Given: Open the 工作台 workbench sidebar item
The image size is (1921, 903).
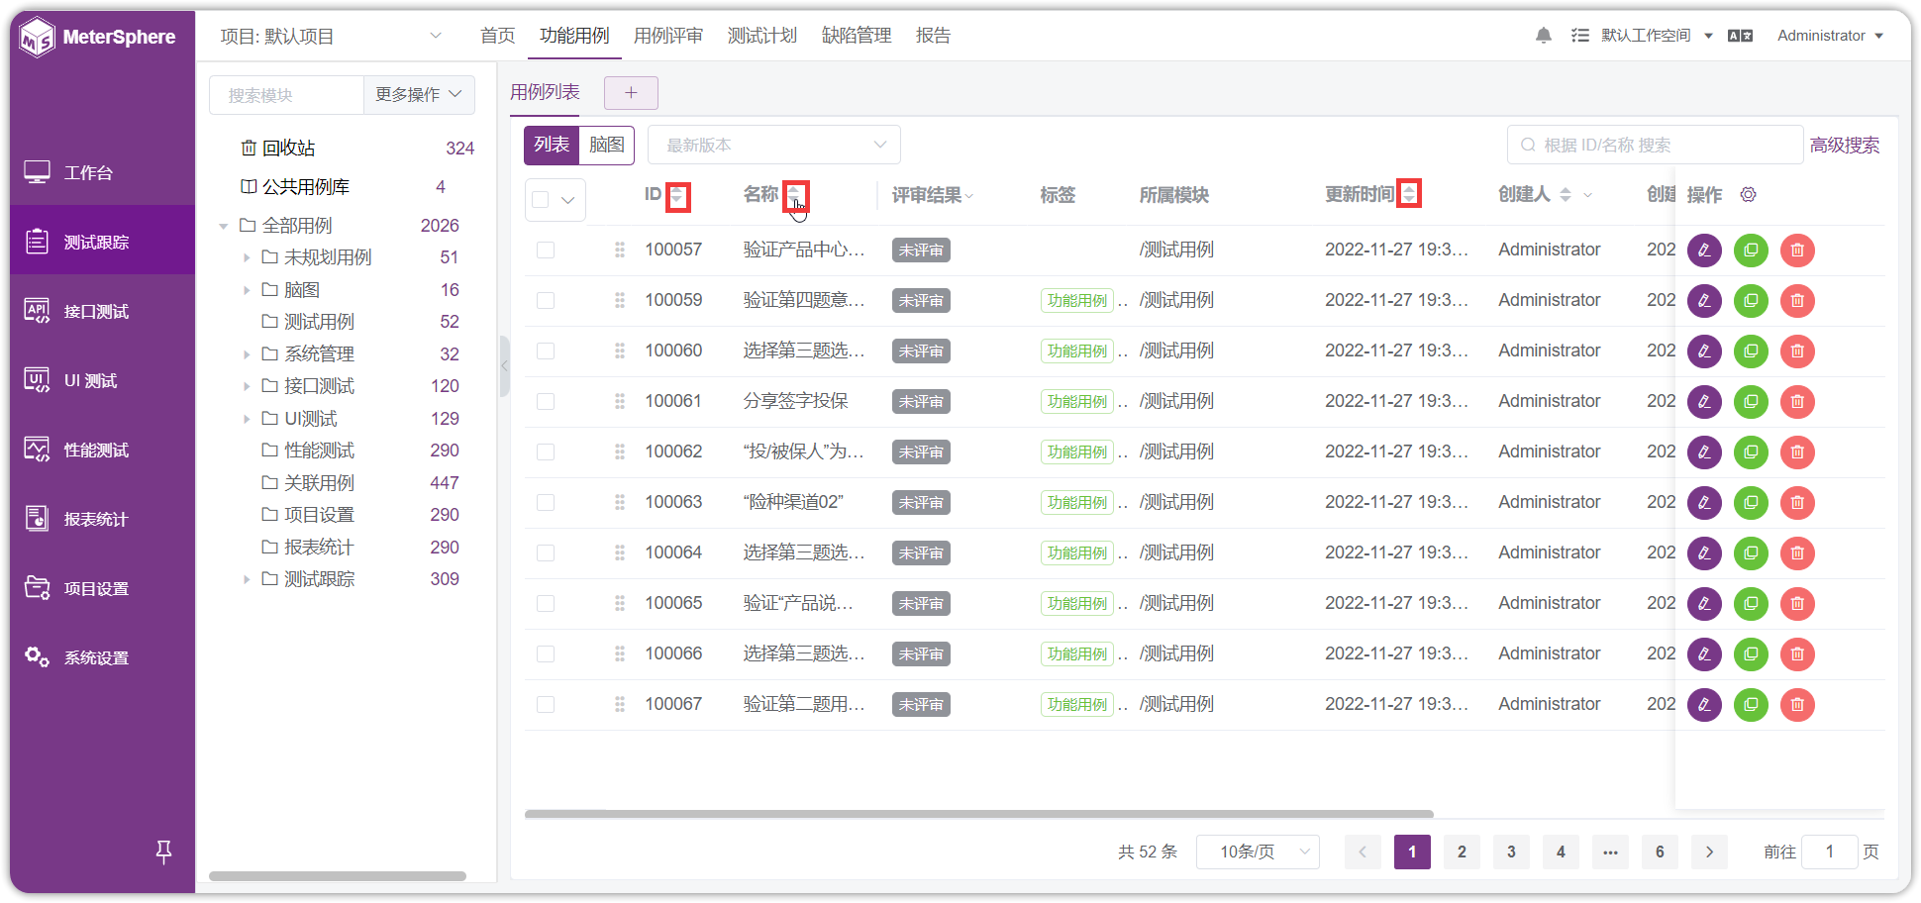Looking at the screenshot, I should pos(102,172).
